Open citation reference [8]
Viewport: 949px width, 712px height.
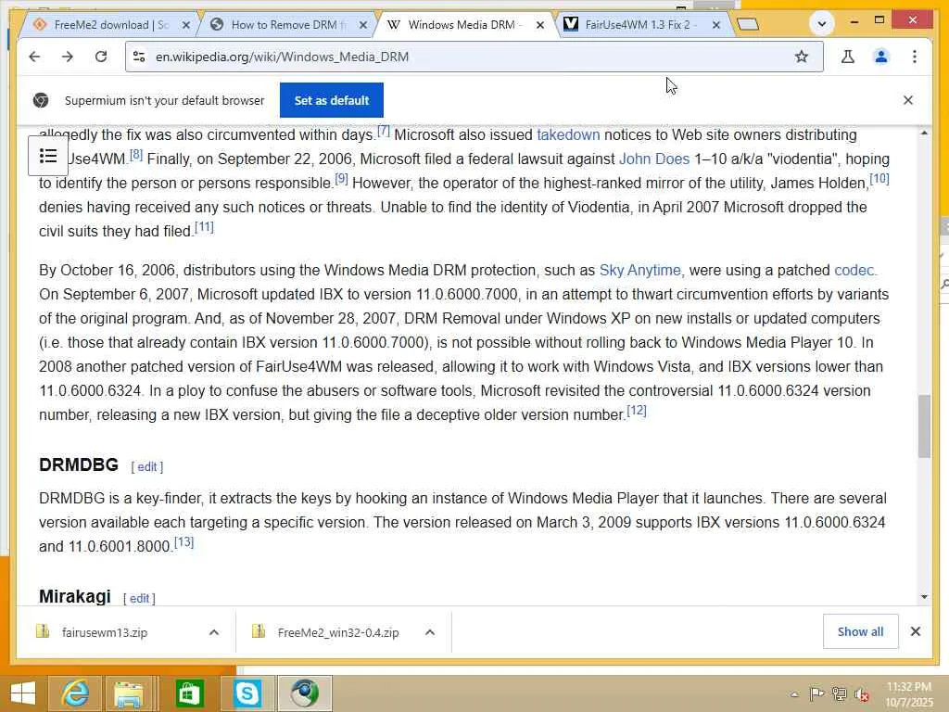[136, 155]
